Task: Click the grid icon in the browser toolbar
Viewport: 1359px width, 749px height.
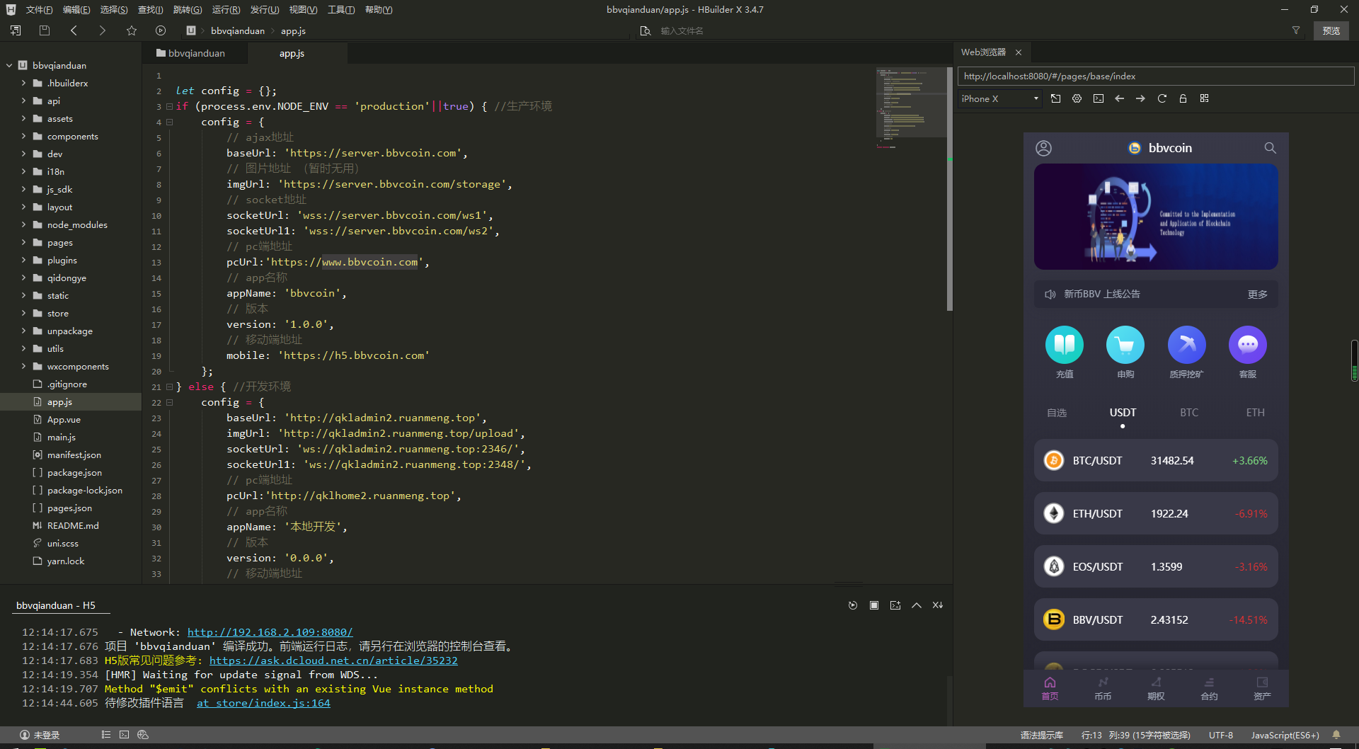Action: pyautogui.click(x=1204, y=98)
